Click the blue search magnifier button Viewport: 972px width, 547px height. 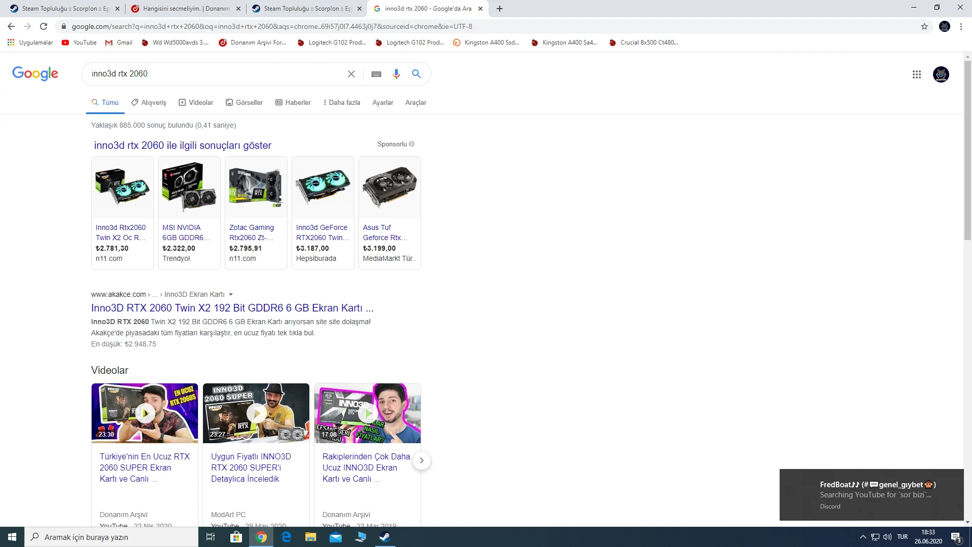[x=416, y=74]
